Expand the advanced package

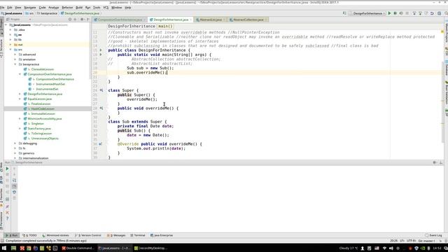pyautogui.click(x=15, y=55)
